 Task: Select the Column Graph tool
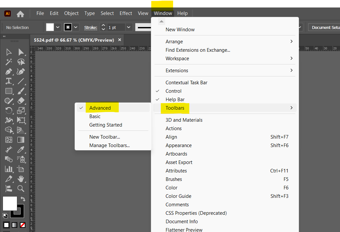[9, 169]
